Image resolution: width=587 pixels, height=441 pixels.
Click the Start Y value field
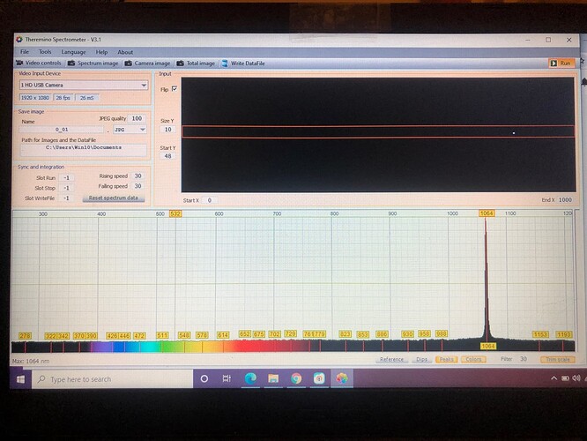[x=167, y=156]
